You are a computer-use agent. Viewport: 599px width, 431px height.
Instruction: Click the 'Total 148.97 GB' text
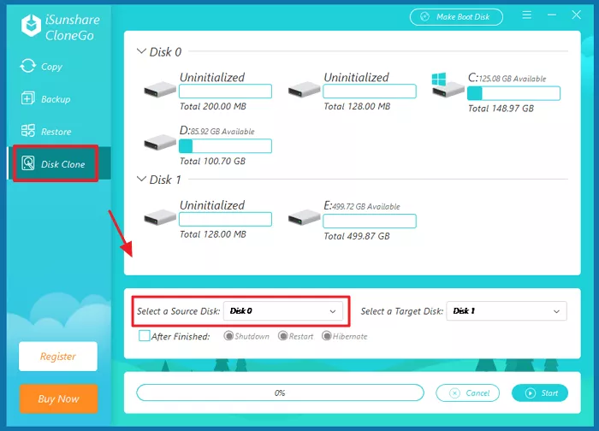point(501,109)
